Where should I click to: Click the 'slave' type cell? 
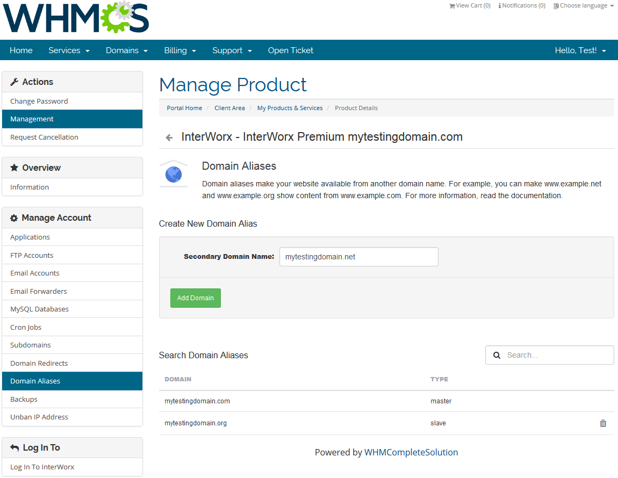click(438, 423)
